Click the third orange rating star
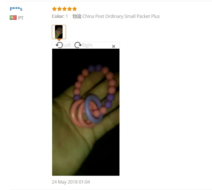This screenshot has width=212, height=190. tap(64, 9)
